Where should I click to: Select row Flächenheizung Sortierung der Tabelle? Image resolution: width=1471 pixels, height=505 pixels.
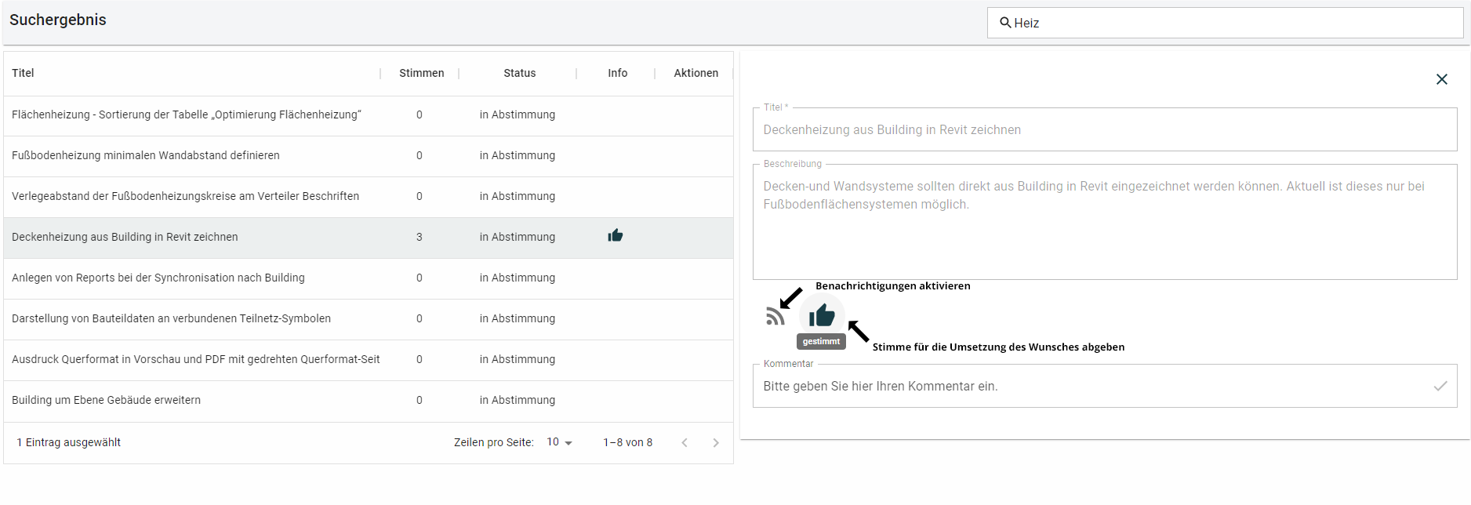(x=187, y=114)
